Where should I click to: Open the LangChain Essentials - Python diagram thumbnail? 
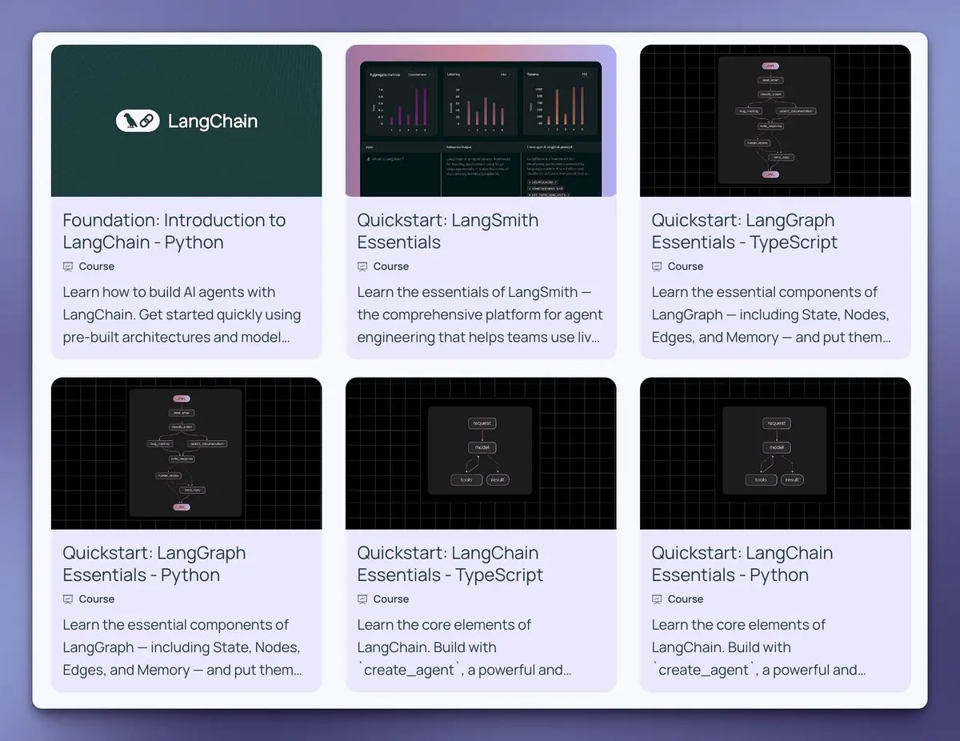pos(774,453)
